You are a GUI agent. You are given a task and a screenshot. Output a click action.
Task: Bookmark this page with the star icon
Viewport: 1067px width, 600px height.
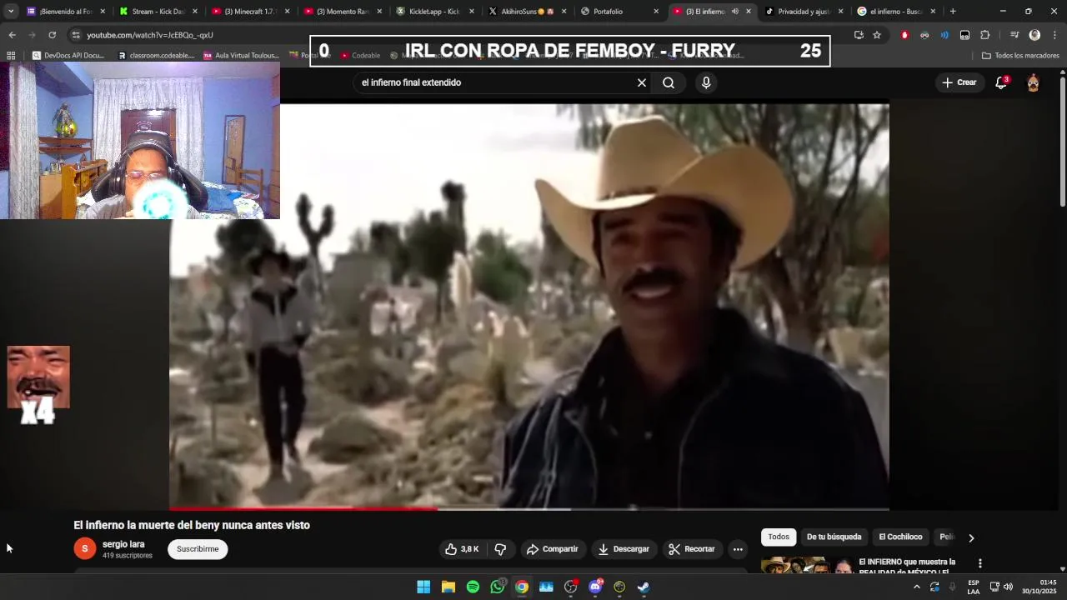point(877,35)
